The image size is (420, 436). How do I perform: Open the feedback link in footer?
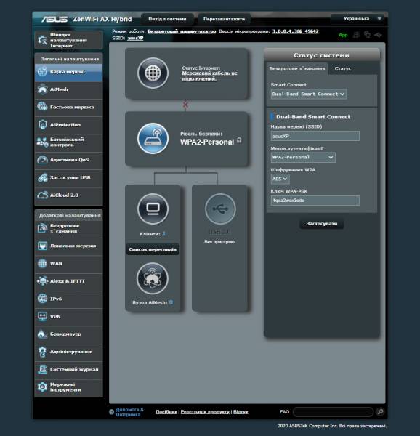tap(241, 412)
